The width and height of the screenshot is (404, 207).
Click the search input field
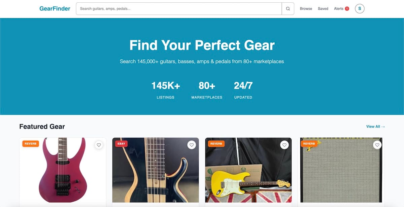[x=178, y=8]
